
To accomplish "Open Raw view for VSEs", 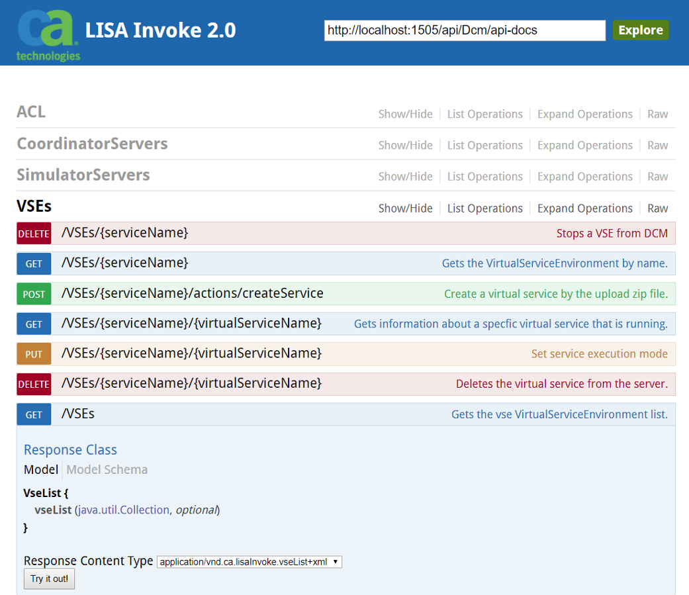I will click(x=657, y=208).
